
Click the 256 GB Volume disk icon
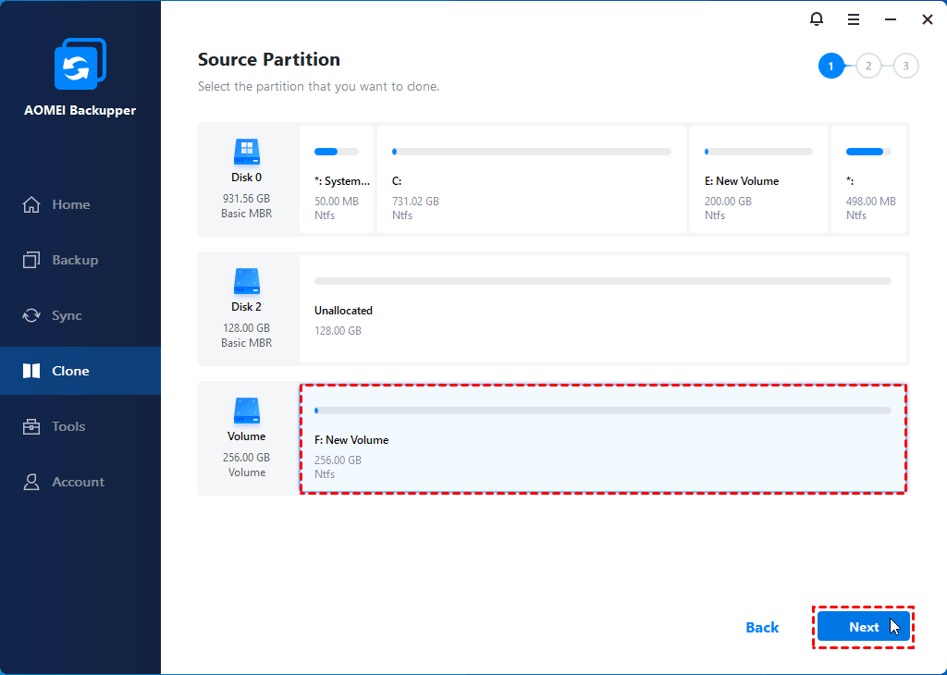tap(246, 411)
